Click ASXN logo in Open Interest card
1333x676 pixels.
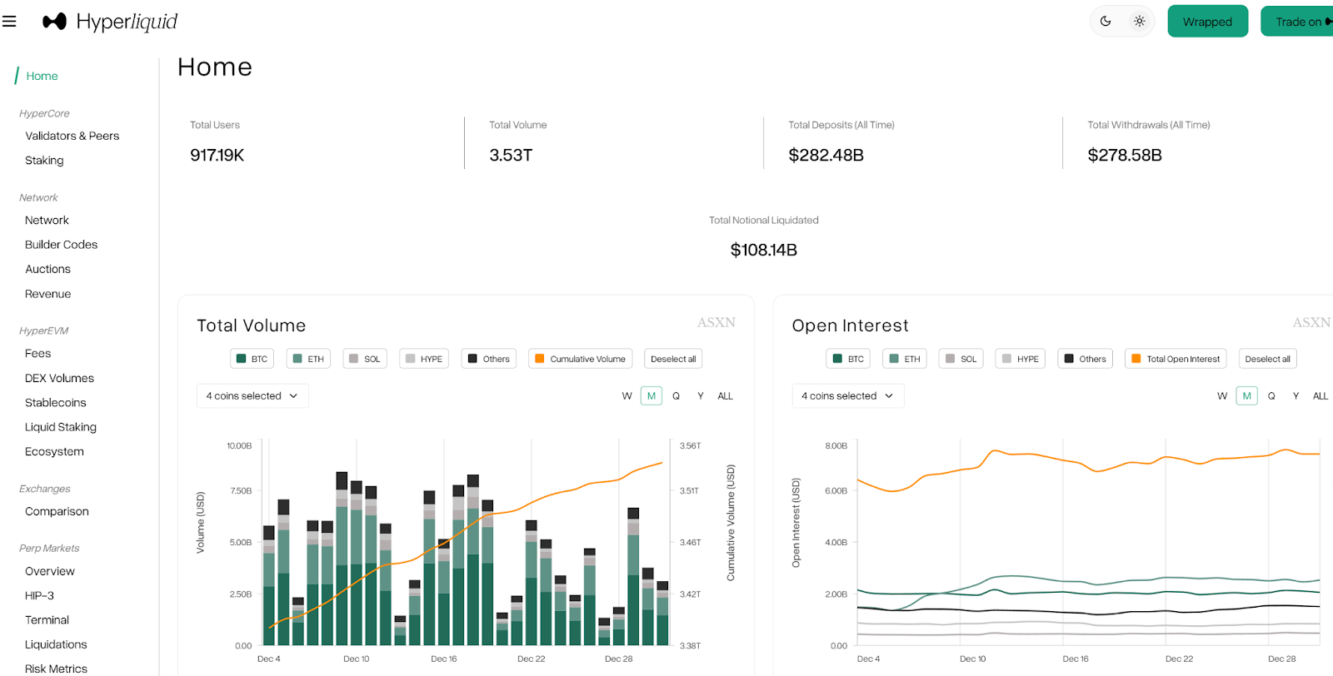click(1311, 323)
